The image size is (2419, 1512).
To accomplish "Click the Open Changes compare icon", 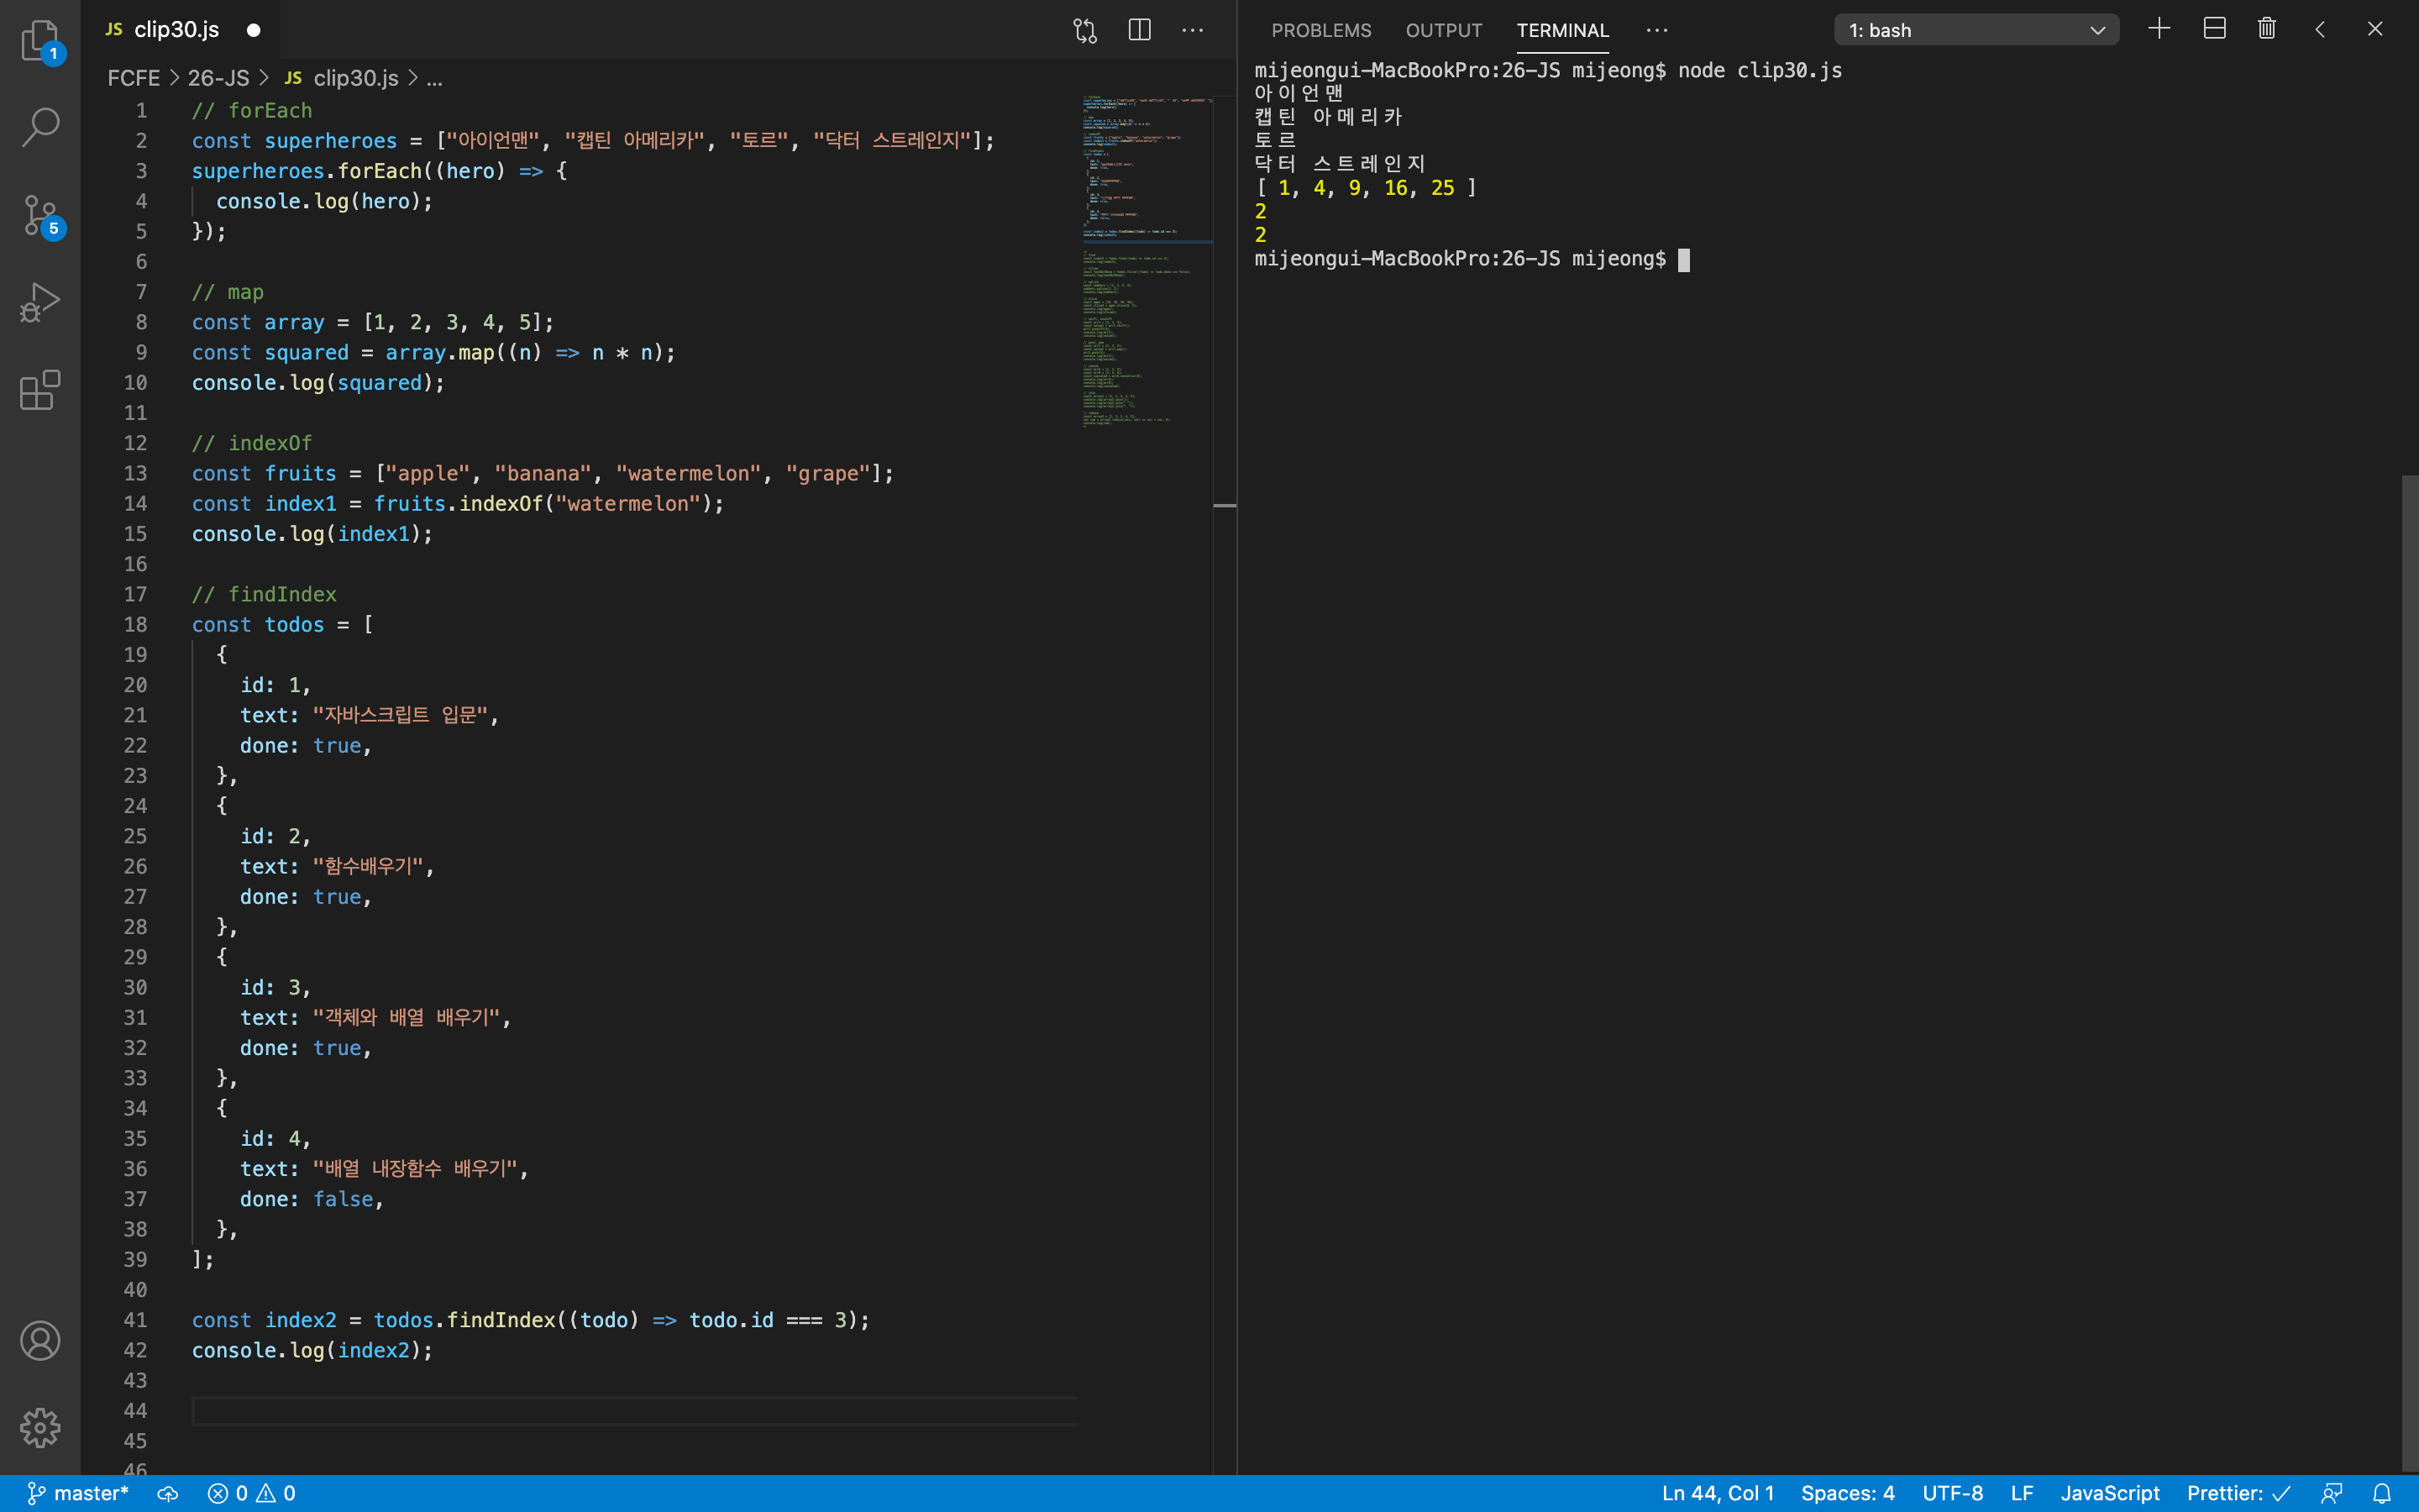I will pyautogui.click(x=1084, y=30).
